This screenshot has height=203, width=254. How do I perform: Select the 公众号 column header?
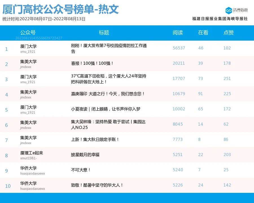tap(28, 32)
